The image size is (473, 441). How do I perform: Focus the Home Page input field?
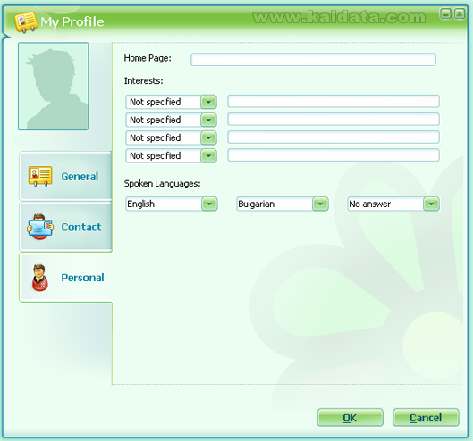click(313, 59)
